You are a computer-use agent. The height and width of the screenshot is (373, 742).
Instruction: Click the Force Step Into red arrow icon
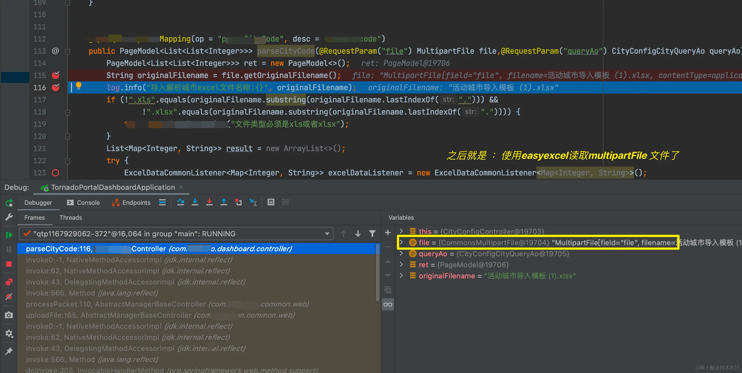209,202
